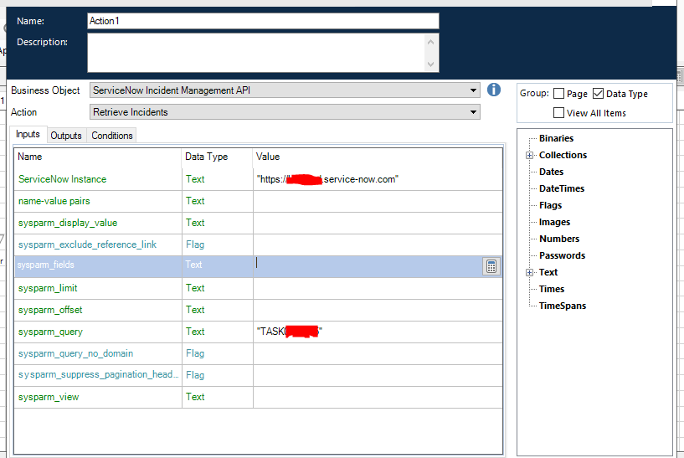
Task: Open the Action dropdown showing Retrieve Incidents
Action: coord(285,112)
